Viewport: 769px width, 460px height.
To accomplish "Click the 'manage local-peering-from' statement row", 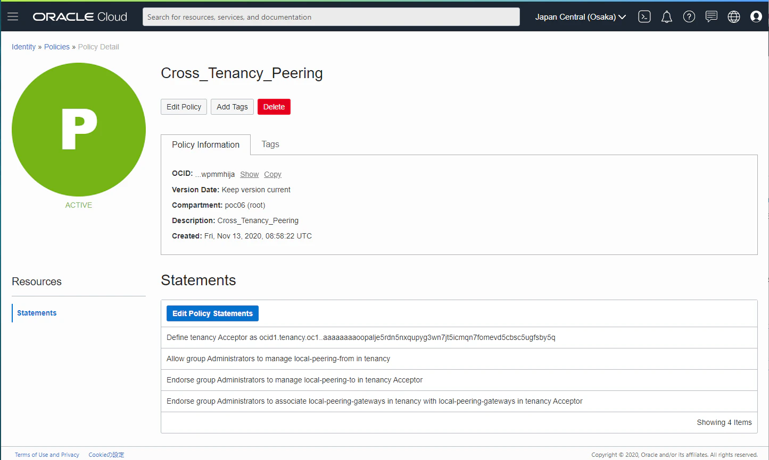I will tap(459, 359).
